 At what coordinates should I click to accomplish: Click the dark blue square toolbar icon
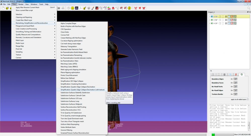[x=77, y=8]
